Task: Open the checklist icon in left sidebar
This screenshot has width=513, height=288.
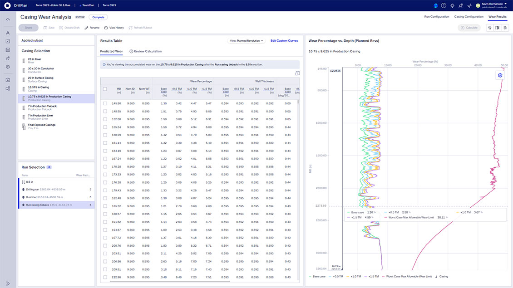Action: point(8,41)
